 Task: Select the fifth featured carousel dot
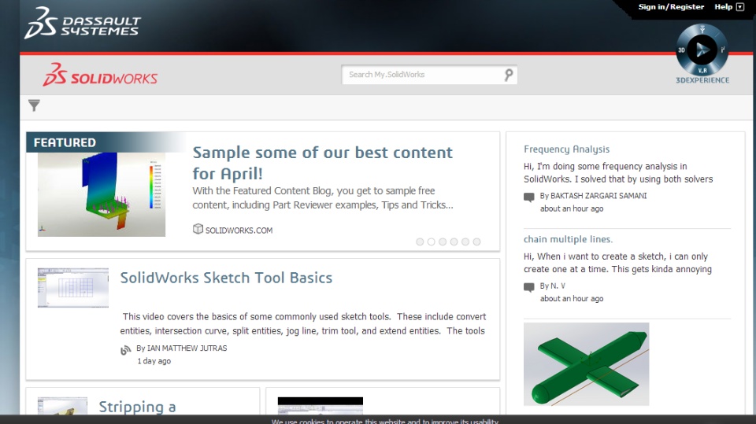pos(465,241)
